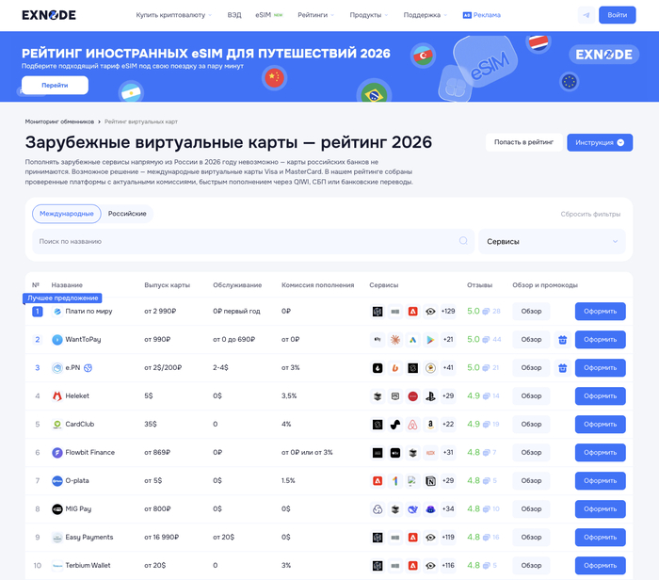Open Обзор for Flowbit Finance
Screen dimensions: 659x580
pyautogui.click(x=531, y=453)
